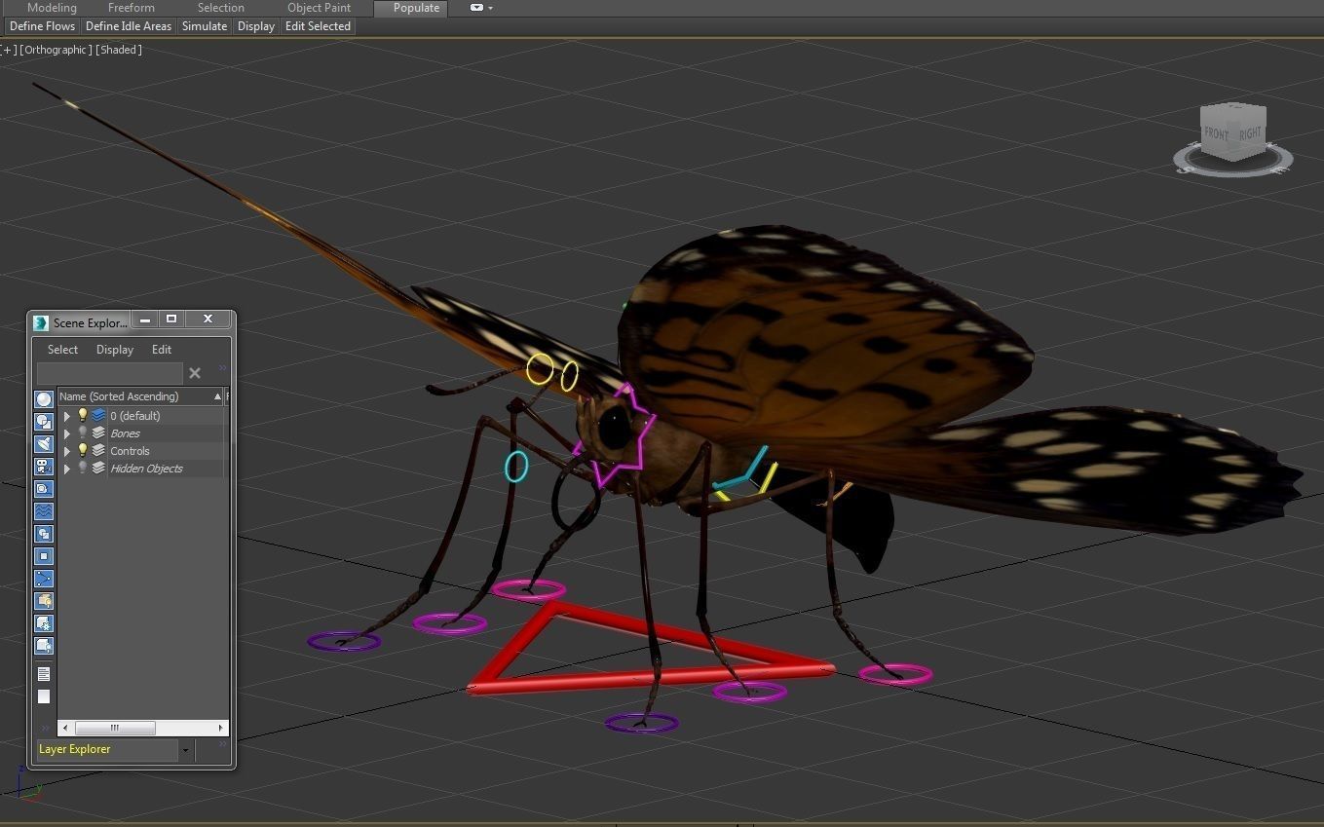Select the Bones layer name
The height and width of the screenshot is (827, 1324).
point(125,433)
